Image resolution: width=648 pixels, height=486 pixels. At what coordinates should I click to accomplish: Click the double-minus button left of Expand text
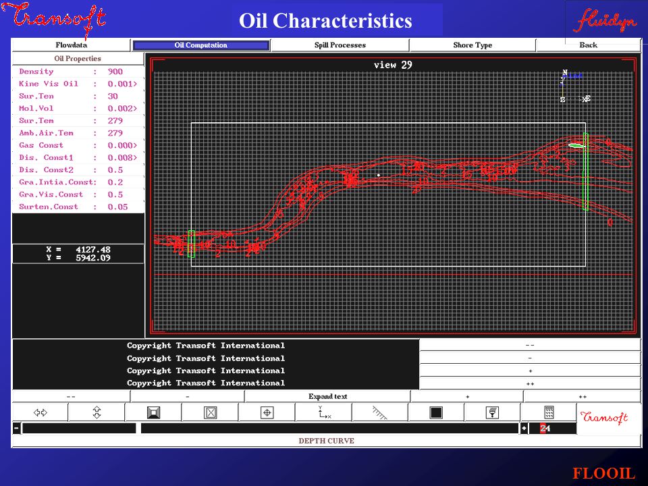click(71, 396)
